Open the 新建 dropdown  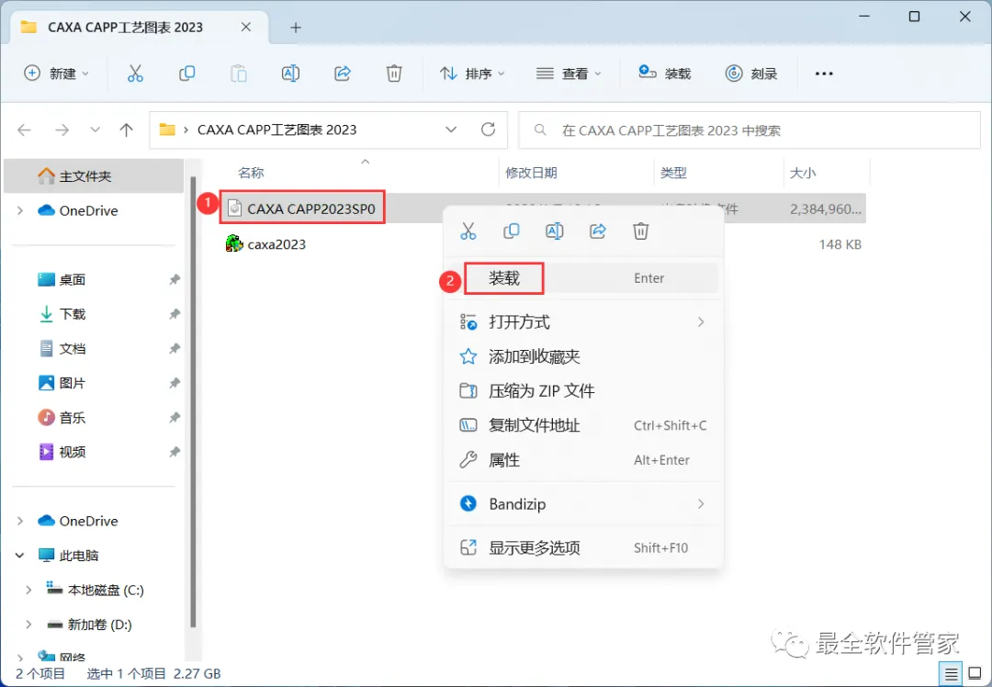(x=56, y=73)
